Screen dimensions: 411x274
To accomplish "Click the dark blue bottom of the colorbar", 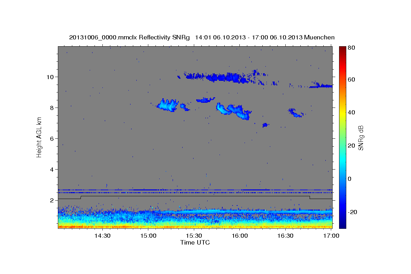I will coord(342,224).
